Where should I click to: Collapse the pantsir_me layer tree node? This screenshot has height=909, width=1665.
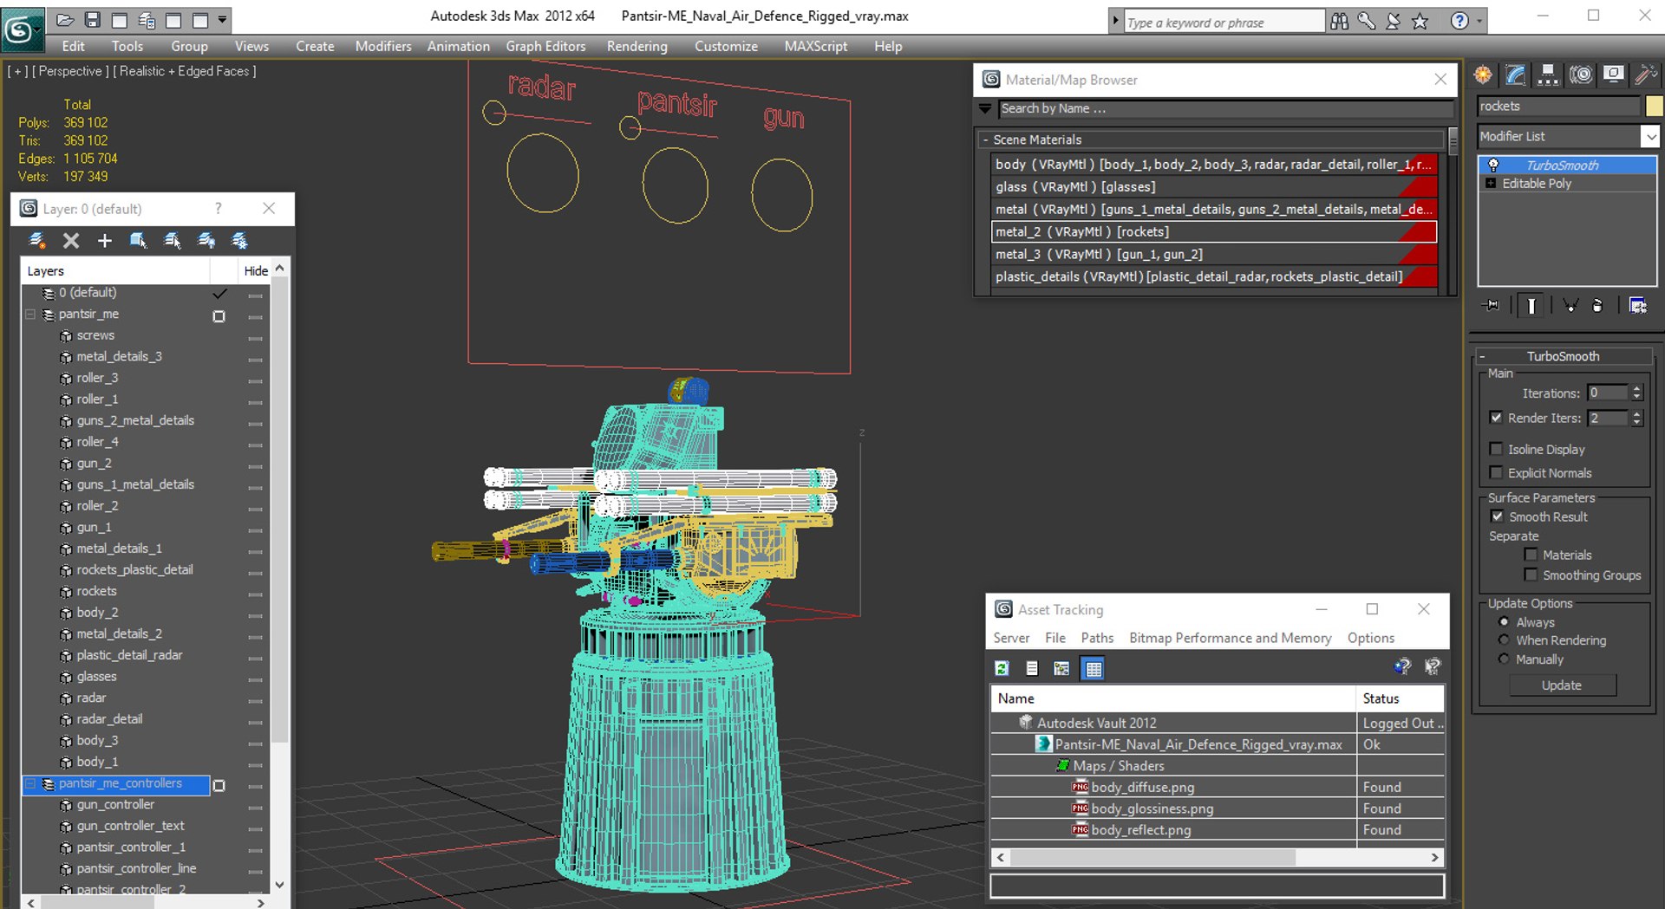[30, 315]
